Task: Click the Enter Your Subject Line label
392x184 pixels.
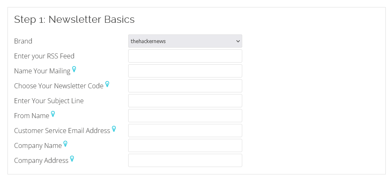Action: pos(49,101)
